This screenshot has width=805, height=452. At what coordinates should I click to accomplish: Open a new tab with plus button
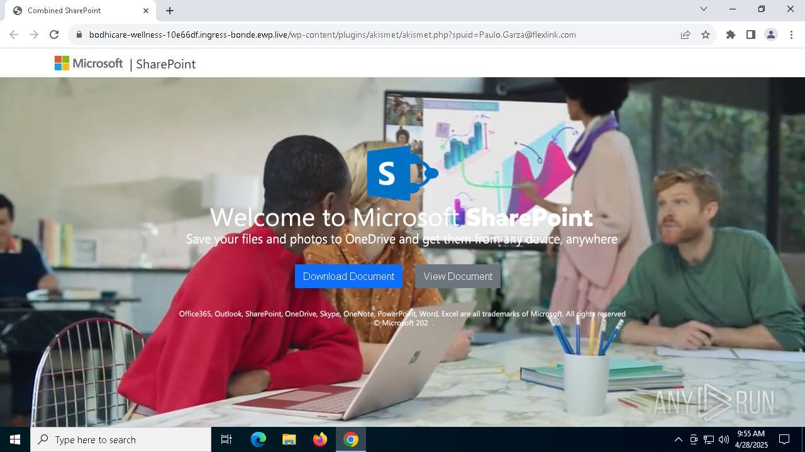coord(170,11)
